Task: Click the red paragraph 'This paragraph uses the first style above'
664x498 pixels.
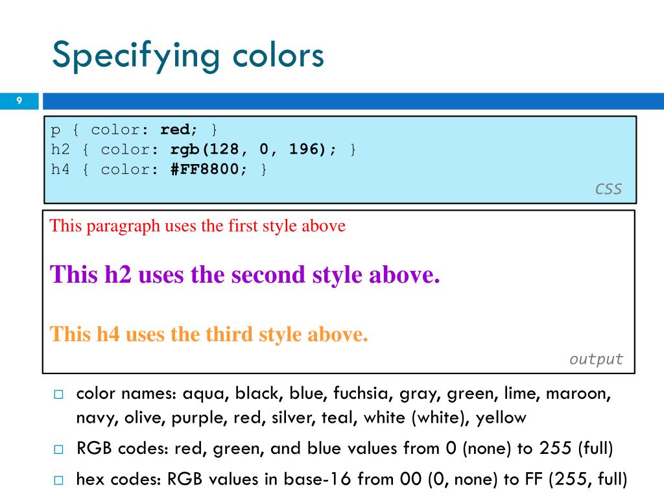Action: pyautogui.click(x=197, y=226)
